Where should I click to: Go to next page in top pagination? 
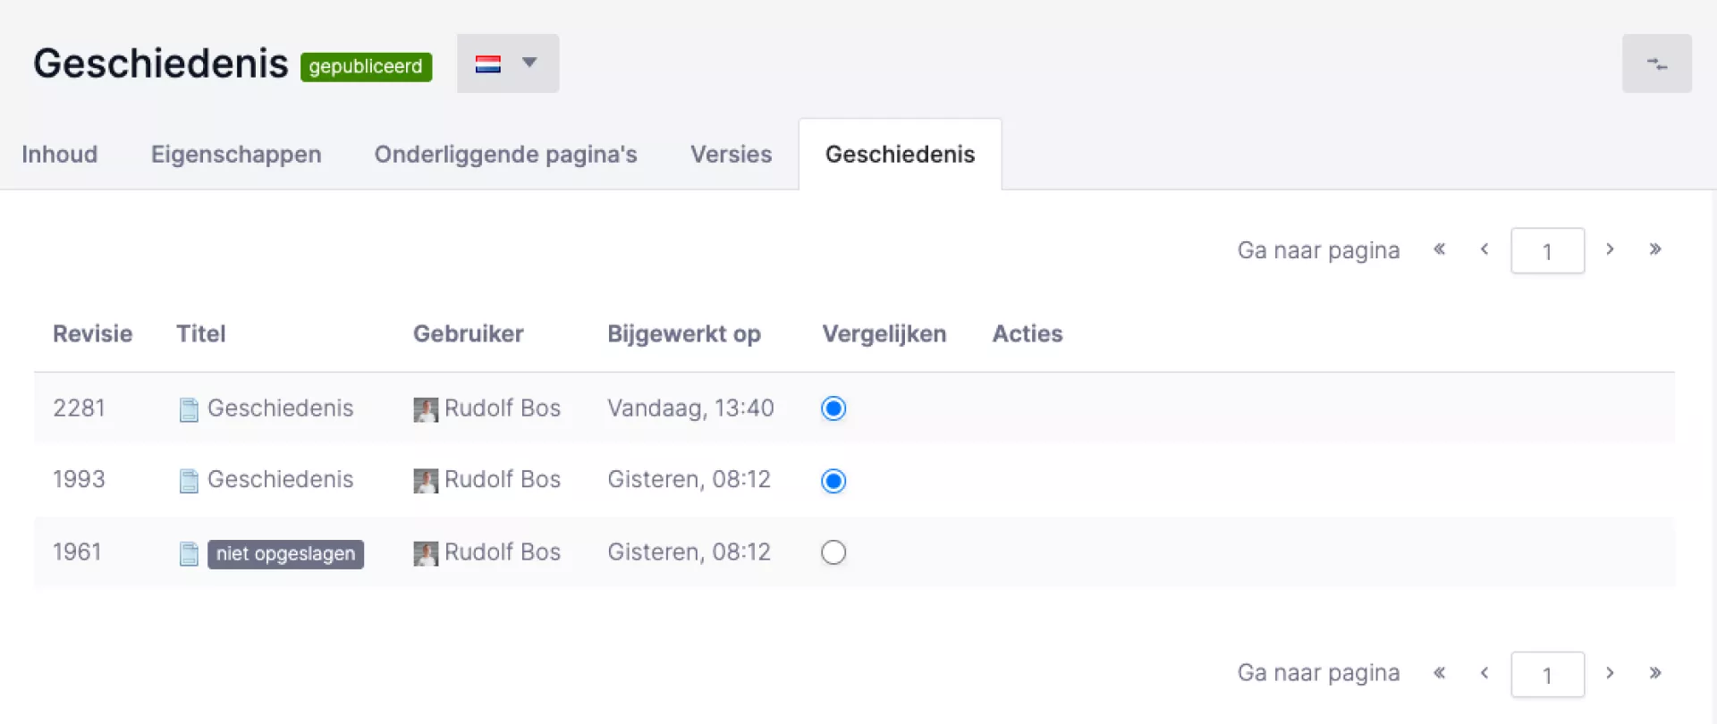pyautogui.click(x=1610, y=249)
